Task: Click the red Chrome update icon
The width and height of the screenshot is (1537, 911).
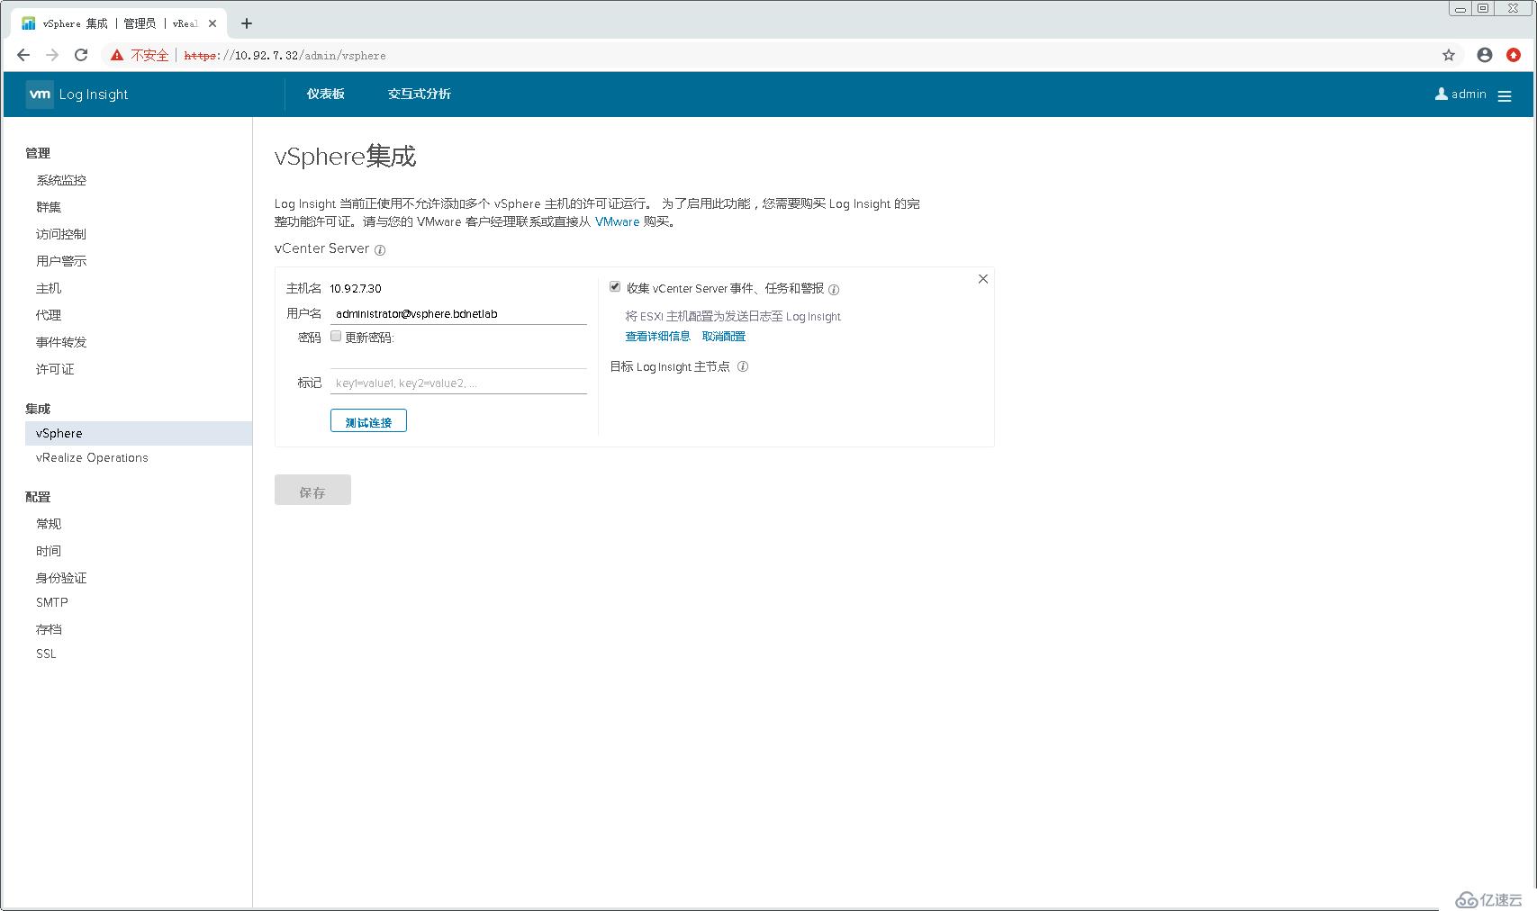Action: [1514, 55]
